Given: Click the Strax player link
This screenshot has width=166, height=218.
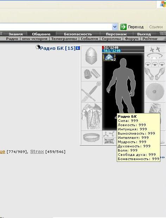Looking at the screenshot, I should click(x=37, y=152).
